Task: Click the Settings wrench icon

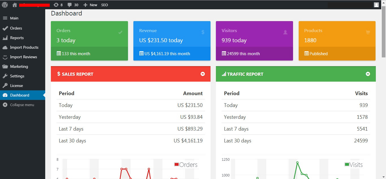Action: (x=5, y=76)
